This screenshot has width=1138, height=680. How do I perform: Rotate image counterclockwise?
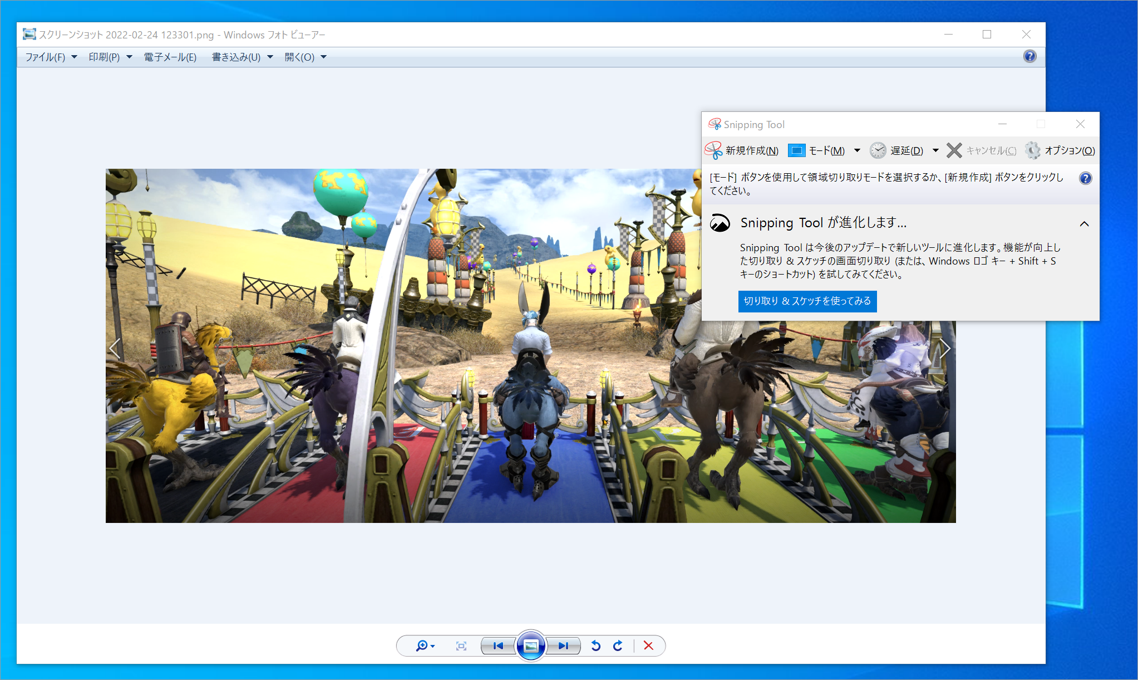(596, 645)
